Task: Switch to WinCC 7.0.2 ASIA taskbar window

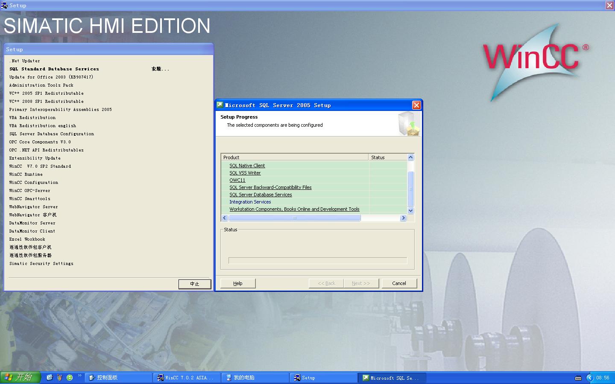Action: click(187, 378)
